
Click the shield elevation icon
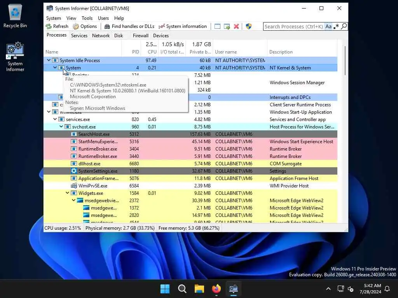[249, 26]
